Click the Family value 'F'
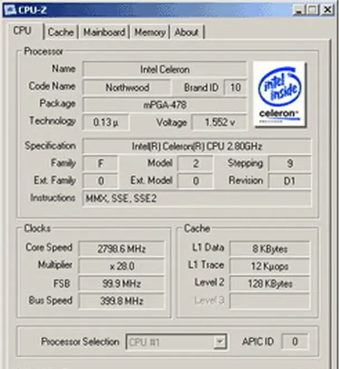 pos(101,163)
